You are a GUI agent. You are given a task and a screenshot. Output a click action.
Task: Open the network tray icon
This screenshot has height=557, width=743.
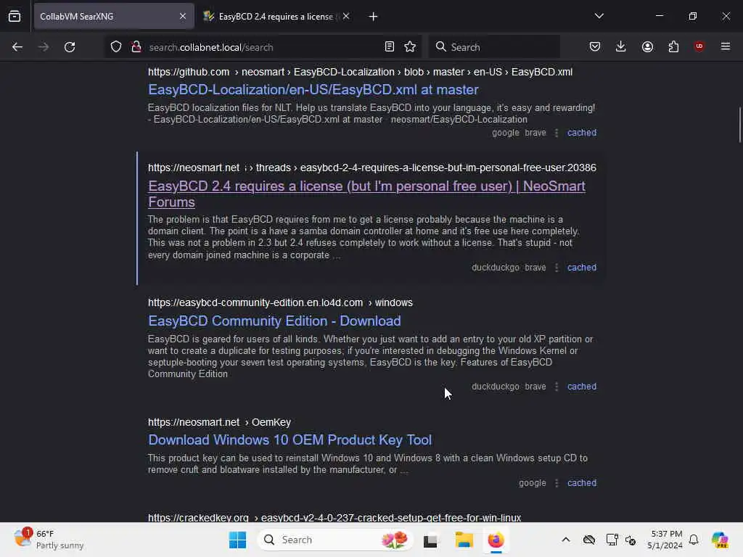point(612,540)
